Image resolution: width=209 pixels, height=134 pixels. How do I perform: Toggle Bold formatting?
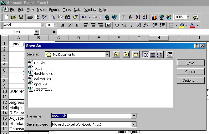pyautogui.click(x=63, y=25)
